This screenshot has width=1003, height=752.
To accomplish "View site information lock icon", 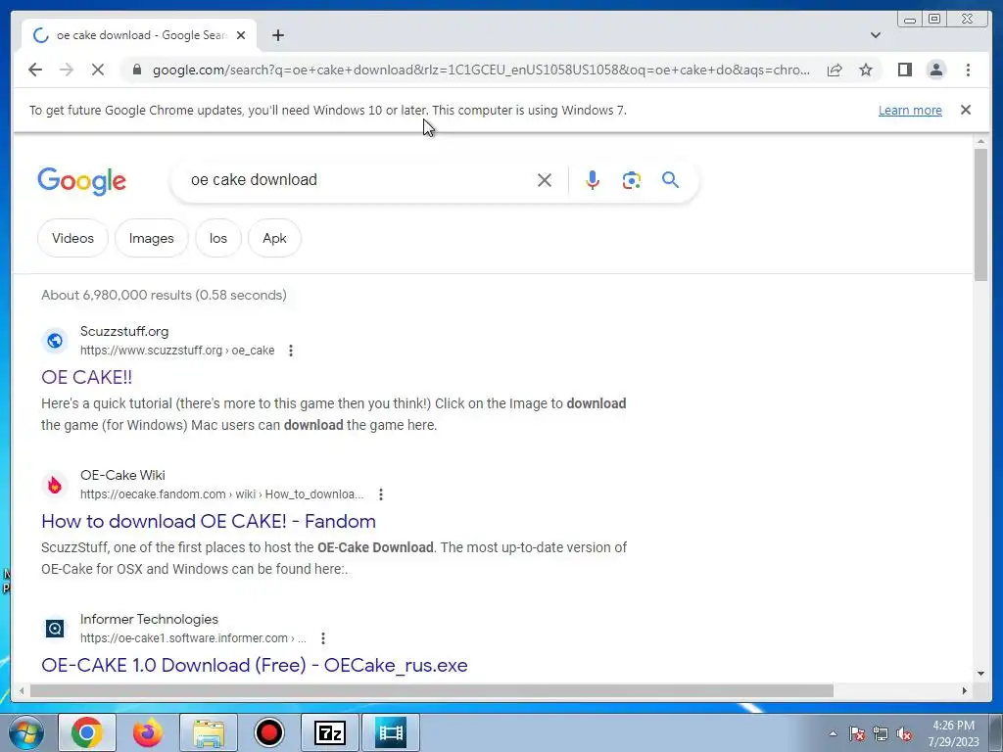I will 137,70.
